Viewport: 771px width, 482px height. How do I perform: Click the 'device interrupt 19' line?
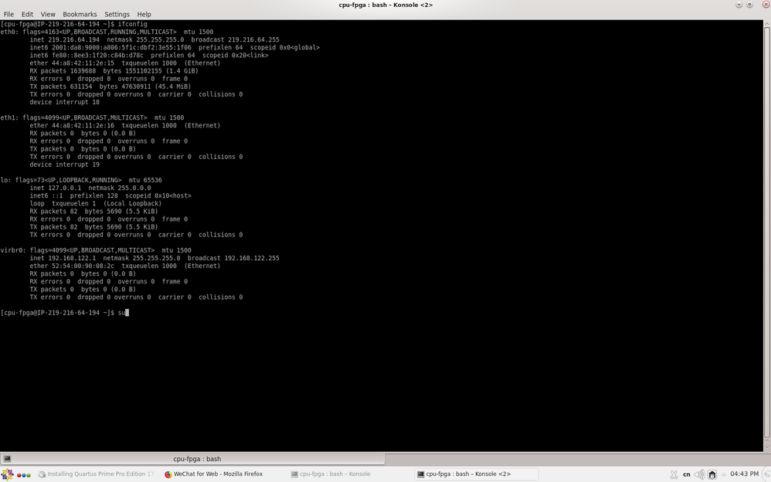pyautogui.click(x=64, y=165)
